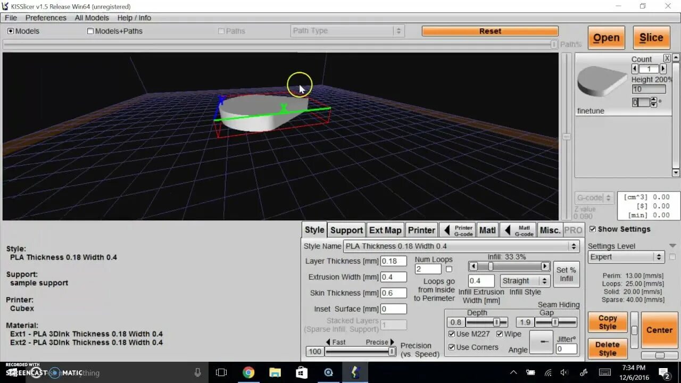Image resolution: width=681 pixels, height=383 pixels.
Task: Toggle the Wipe checkbox
Action: click(x=500, y=334)
